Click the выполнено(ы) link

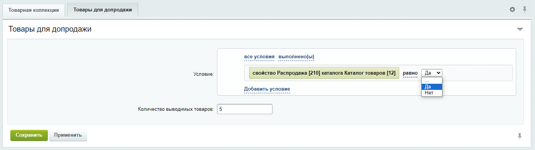point(296,57)
